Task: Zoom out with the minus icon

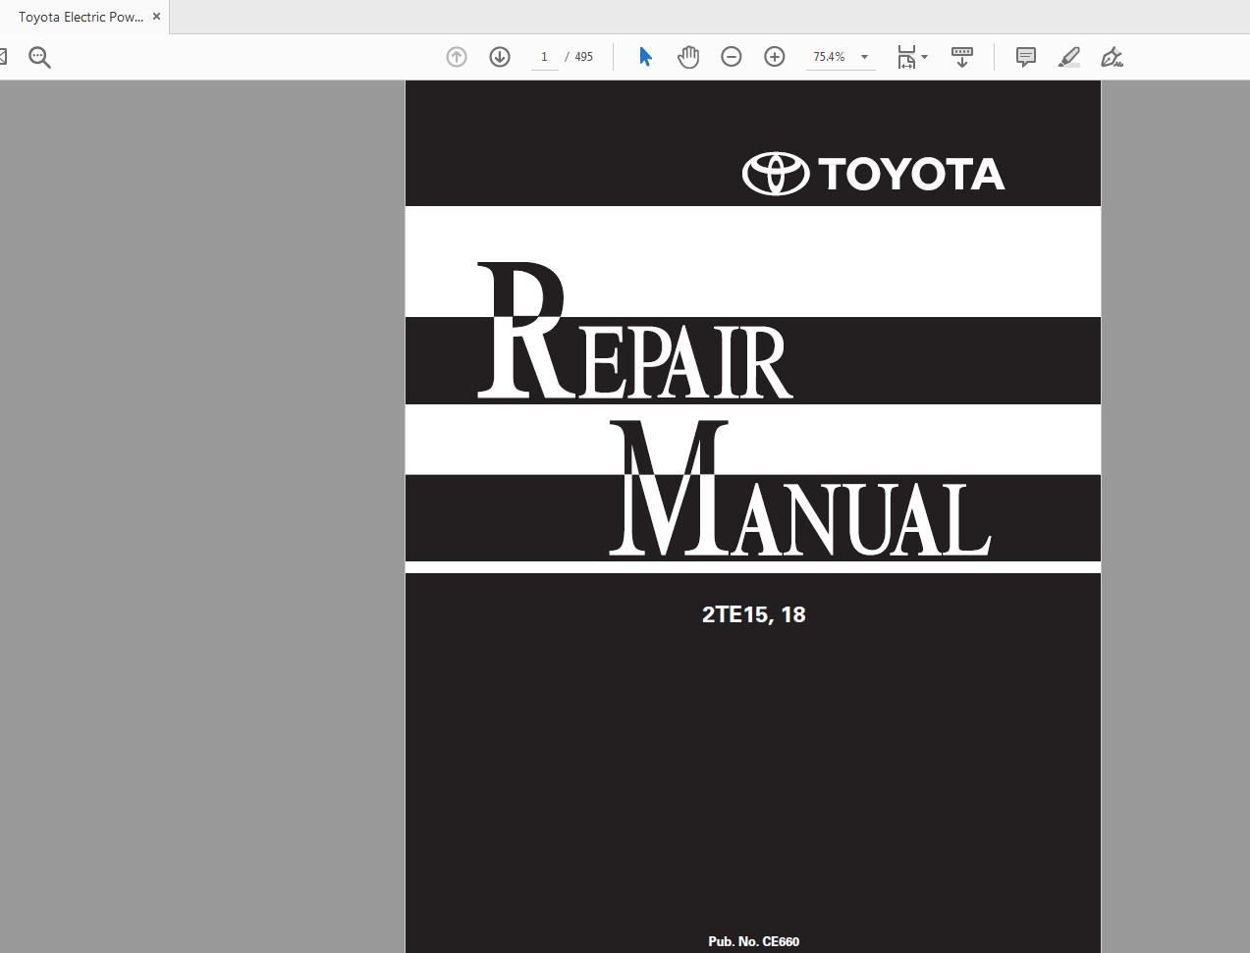Action: (x=732, y=57)
